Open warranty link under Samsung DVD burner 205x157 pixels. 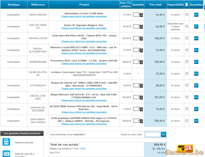tap(84, 112)
